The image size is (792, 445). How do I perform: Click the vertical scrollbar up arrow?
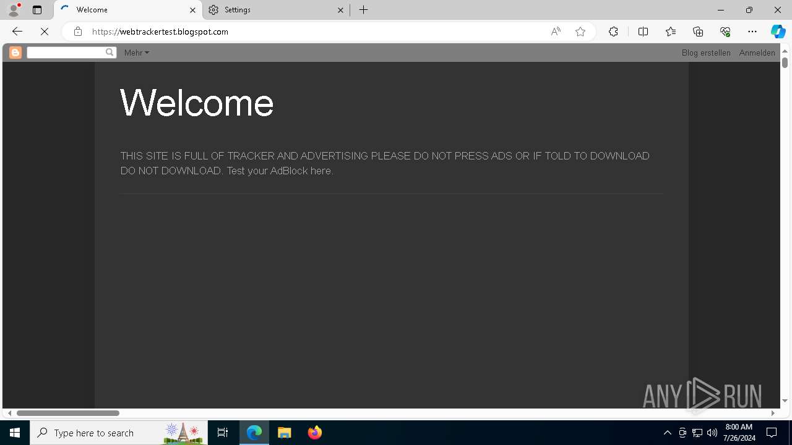[785, 51]
